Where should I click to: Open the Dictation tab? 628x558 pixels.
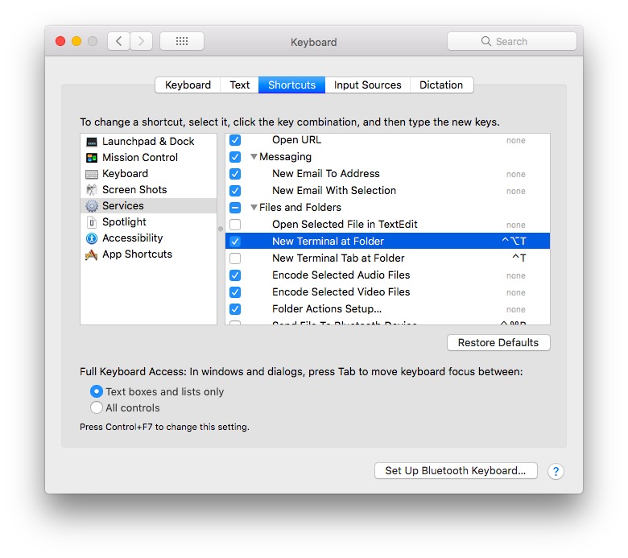coord(441,85)
